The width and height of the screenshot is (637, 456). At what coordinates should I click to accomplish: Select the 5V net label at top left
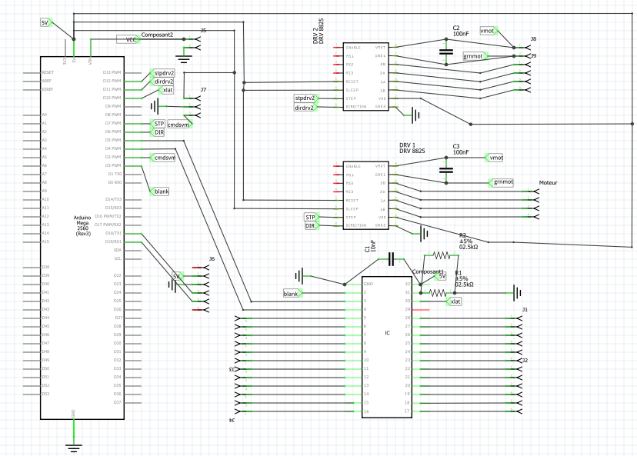pos(46,23)
